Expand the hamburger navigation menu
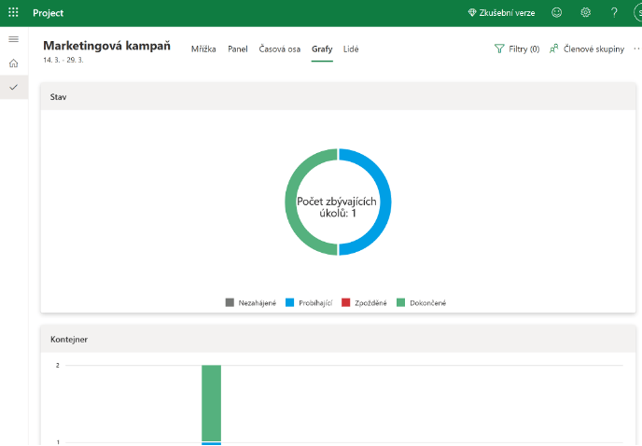Screen dimensions: 642x446 pos(13,39)
